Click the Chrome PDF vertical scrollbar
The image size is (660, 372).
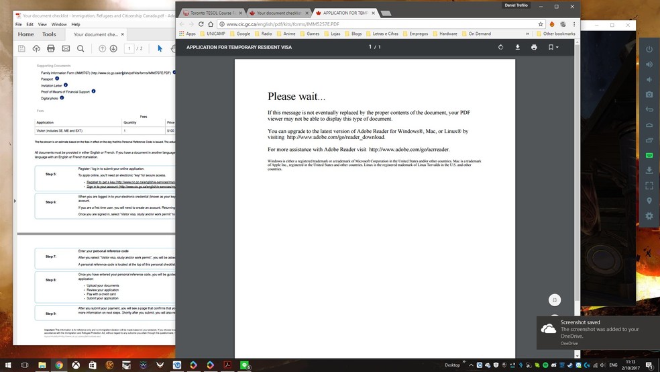click(x=577, y=173)
